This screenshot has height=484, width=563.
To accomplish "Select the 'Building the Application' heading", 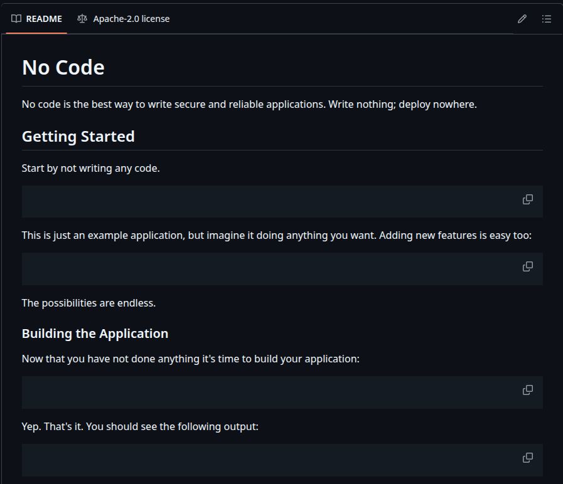I will [95, 334].
